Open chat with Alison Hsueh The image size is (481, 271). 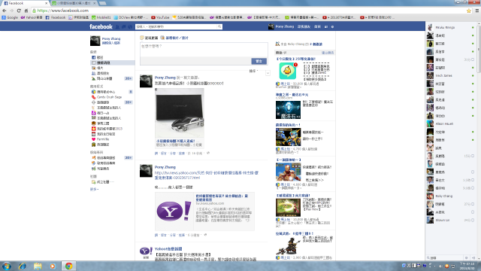click(451, 123)
